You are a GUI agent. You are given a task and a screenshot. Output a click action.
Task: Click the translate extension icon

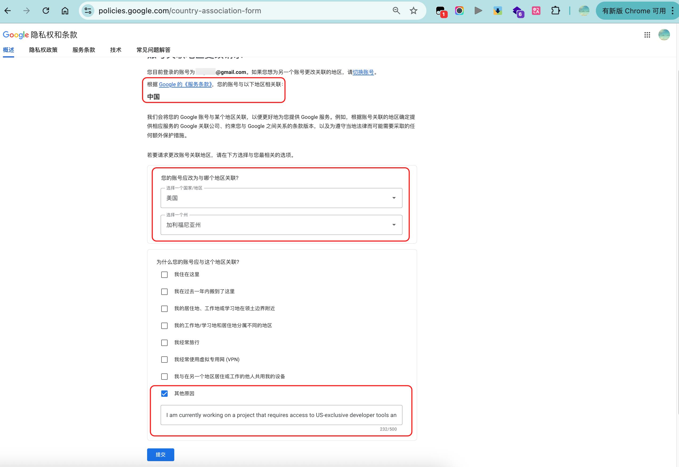(536, 11)
